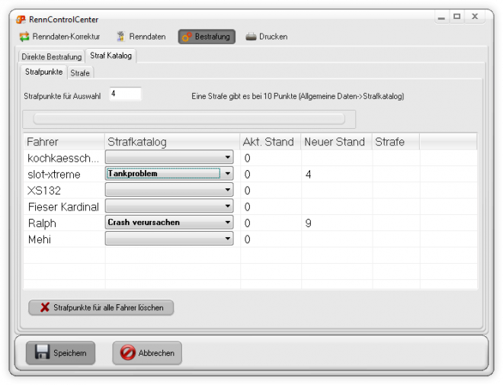
Task: Click the red Abbrechen cancel icon
Action: pyautogui.click(x=128, y=353)
